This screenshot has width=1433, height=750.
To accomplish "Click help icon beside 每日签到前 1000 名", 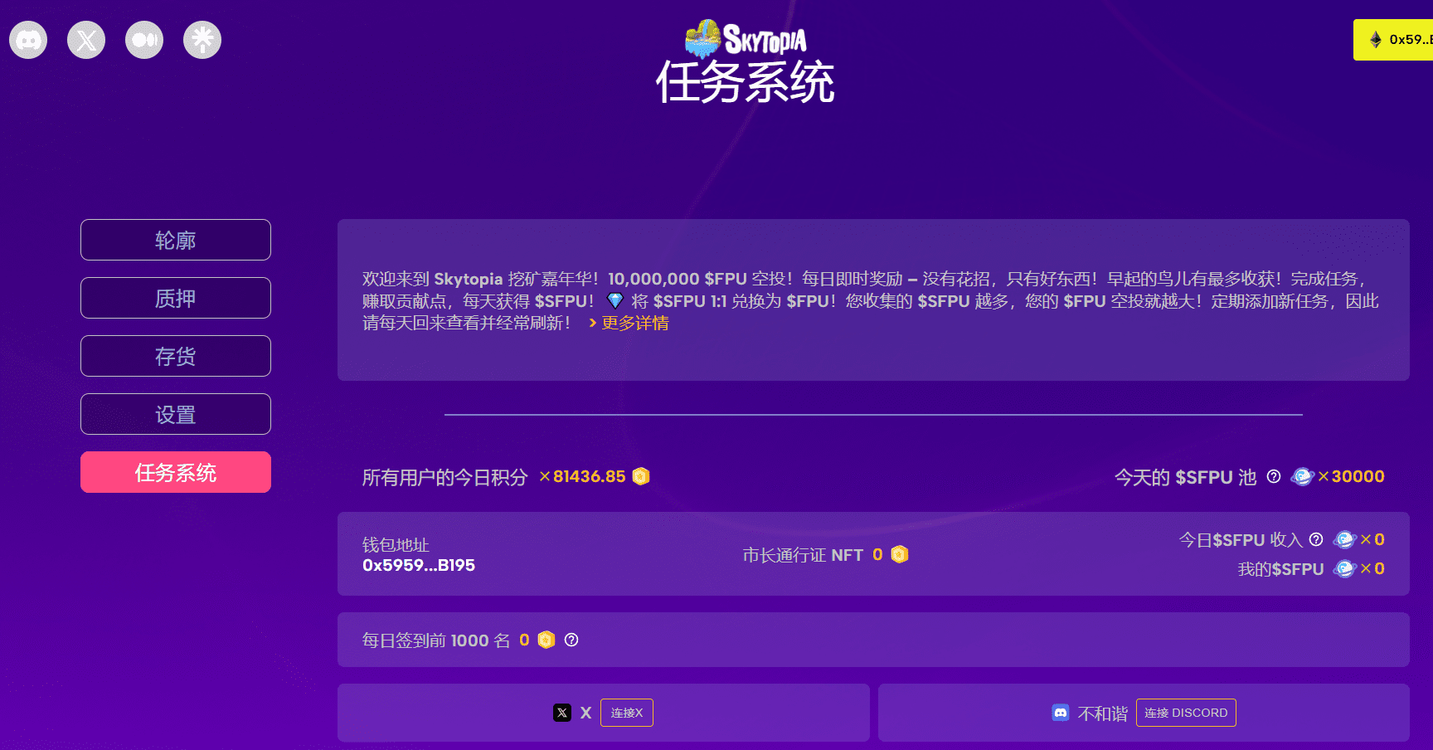I will tap(571, 640).
